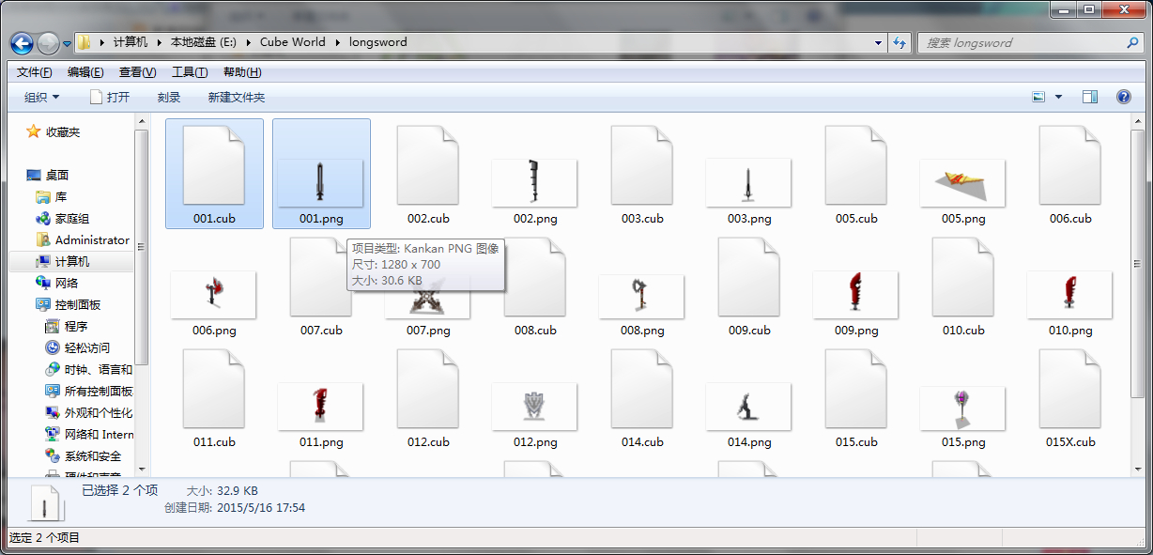
Task: Select the 001.png sword thumbnail
Action: coord(321,181)
